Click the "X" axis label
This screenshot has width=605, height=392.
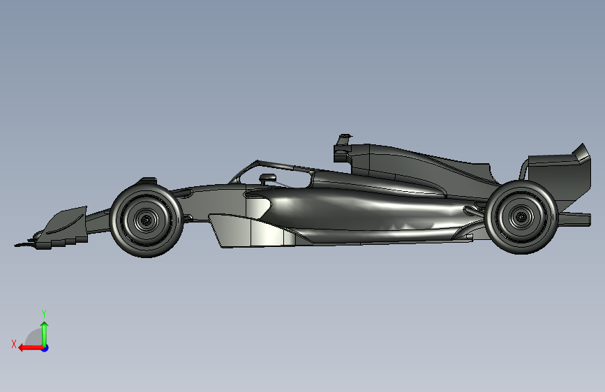14,344
